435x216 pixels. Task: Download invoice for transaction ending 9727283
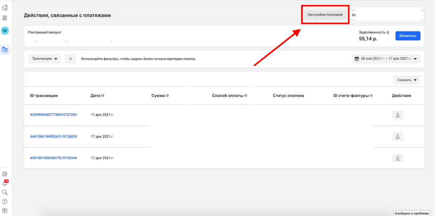coord(397,115)
